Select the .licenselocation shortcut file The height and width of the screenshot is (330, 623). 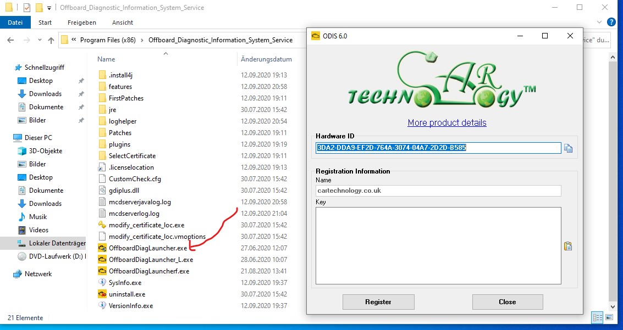[131, 167]
